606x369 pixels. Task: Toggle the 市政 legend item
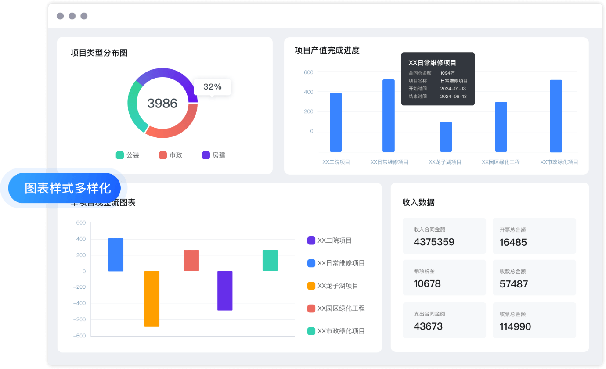170,155
